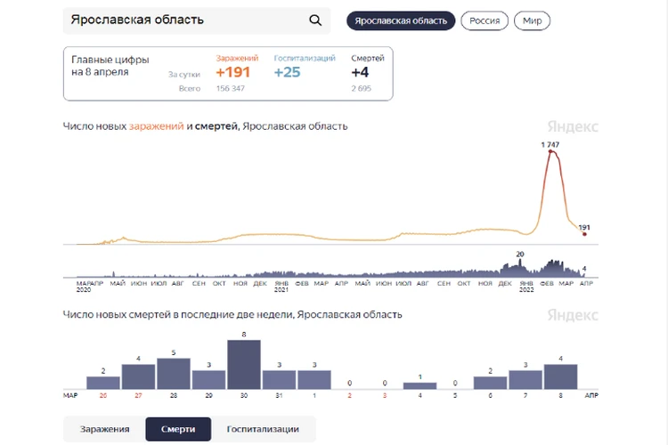The image size is (668, 445).
Task: Click the search magnifier icon
Action: pyautogui.click(x=315, y=20)
